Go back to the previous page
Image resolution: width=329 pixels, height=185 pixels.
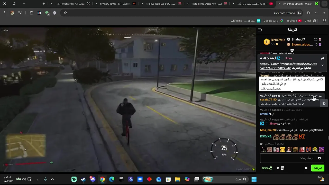(x=324, y=13)
